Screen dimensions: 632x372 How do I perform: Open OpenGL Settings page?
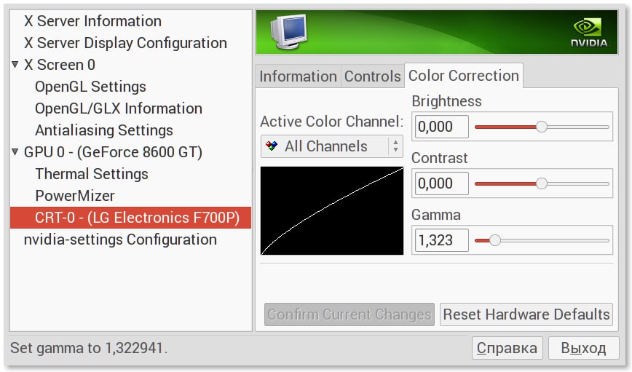point(90,87)
